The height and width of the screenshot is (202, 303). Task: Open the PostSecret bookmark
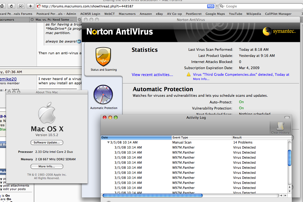(x=194, y=14)
